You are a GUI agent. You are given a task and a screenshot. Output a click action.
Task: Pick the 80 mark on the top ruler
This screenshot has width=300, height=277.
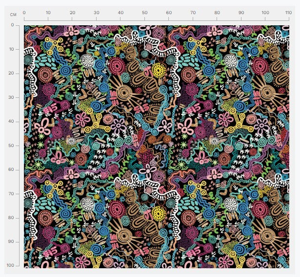click(217, 13)
